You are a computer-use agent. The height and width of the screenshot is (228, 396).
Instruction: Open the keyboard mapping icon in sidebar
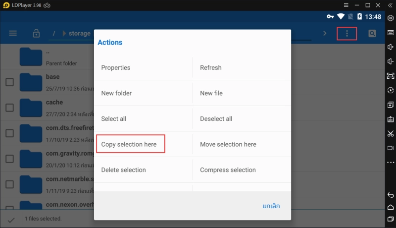tap(391, 33)
